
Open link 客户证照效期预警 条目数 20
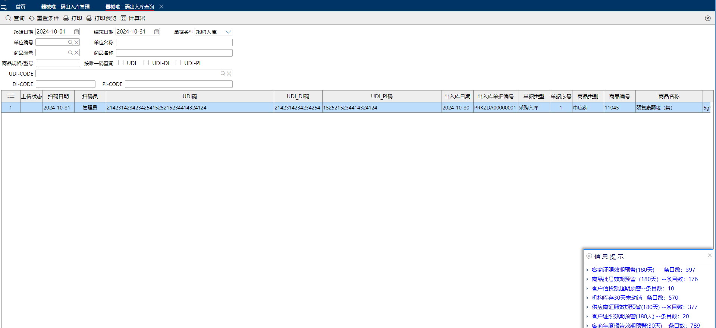tap(640, 316)
